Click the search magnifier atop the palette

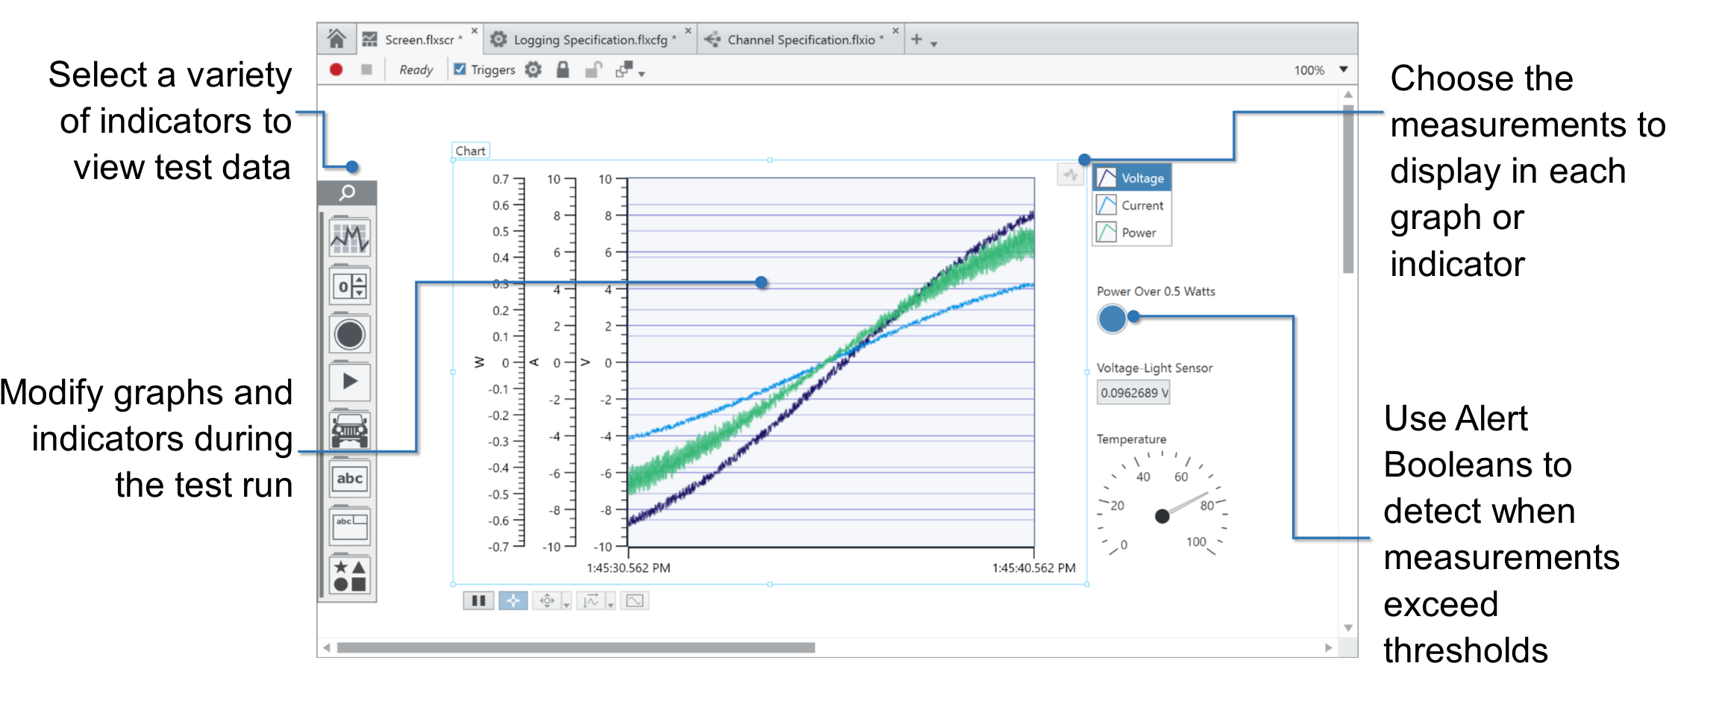347,193
